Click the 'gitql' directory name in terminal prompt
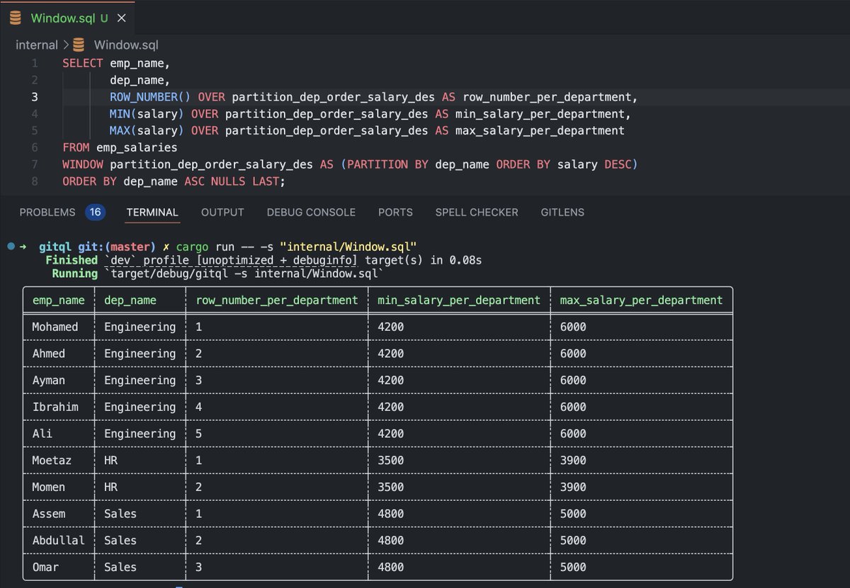Image resolution: width=850 pixels, height=588 pixels. 56,247
